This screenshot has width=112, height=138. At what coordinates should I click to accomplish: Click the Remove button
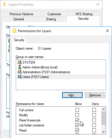[95, 95]
